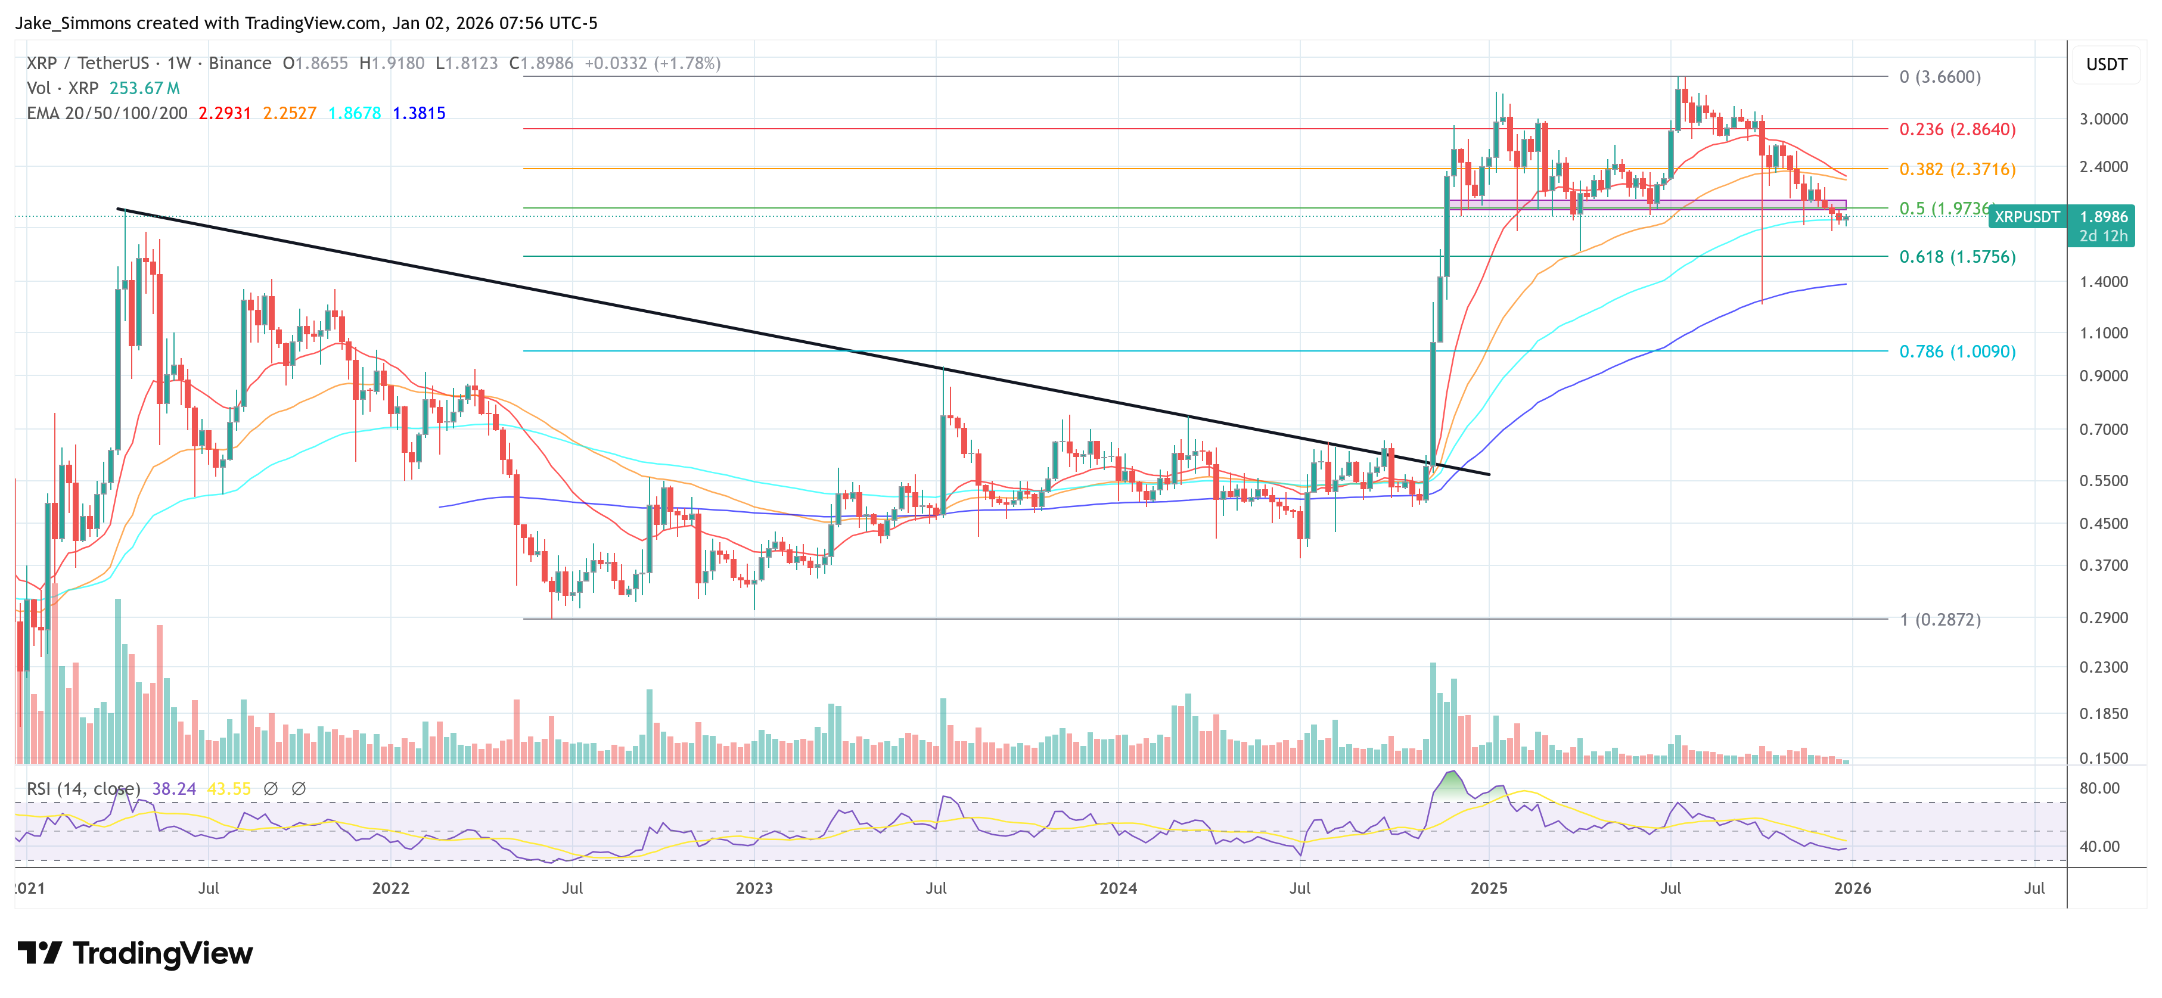Toggle the first empty-set icon beside RSI values

pyautogui.click(x=271, y=789)
